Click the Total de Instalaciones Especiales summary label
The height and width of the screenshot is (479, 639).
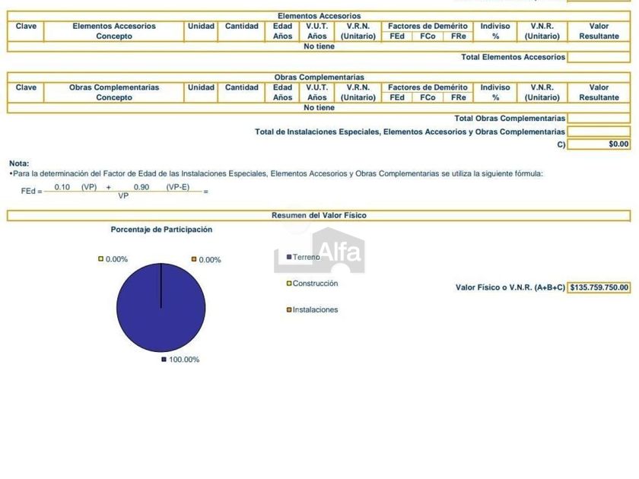[410, 132]
